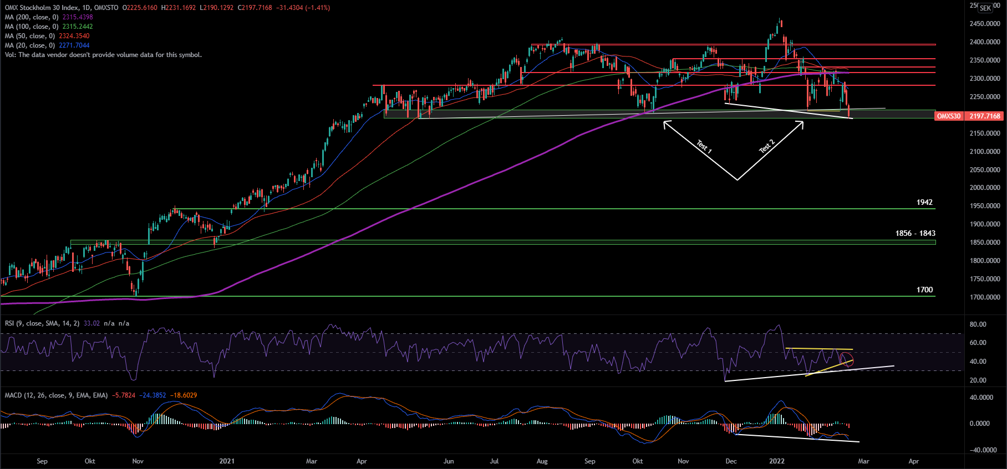1007x469 pixels.
Task: Click the '1856 - 1843' zone label
Action: pyautogui.click(x=915, y=234)
